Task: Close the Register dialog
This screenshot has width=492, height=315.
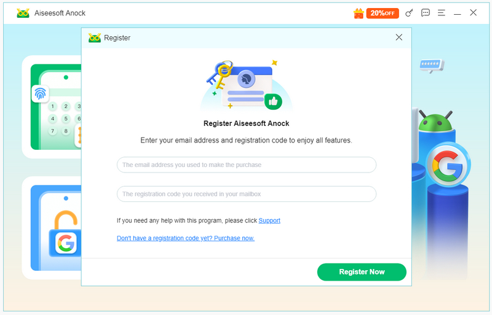Action: point(399,37)
